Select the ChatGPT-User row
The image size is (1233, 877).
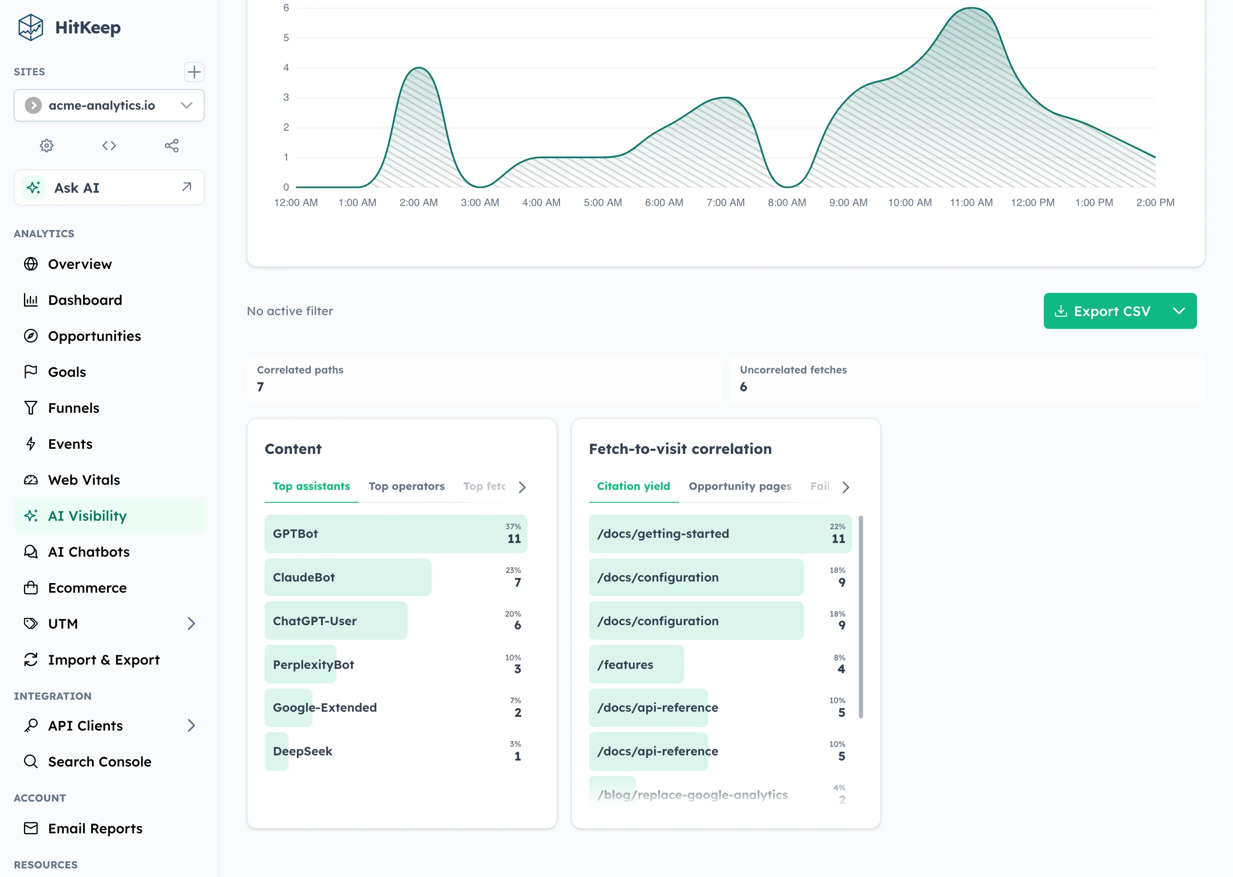point(396,620)
